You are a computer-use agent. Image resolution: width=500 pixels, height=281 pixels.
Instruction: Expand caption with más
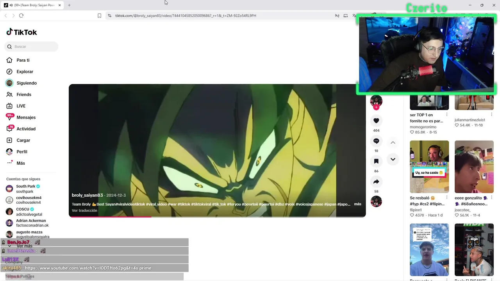[357, 204]
